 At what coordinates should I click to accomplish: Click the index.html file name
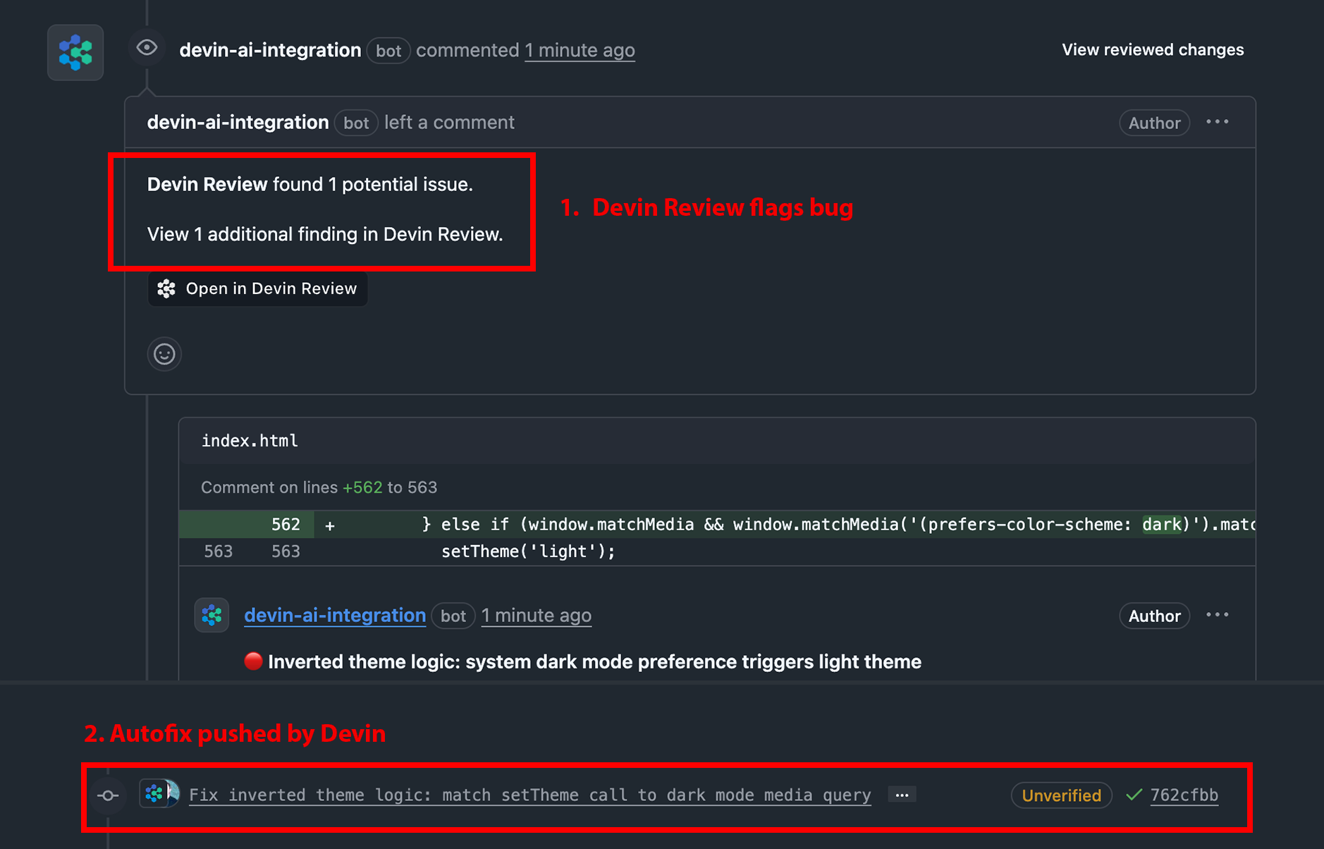pos(250,441)
